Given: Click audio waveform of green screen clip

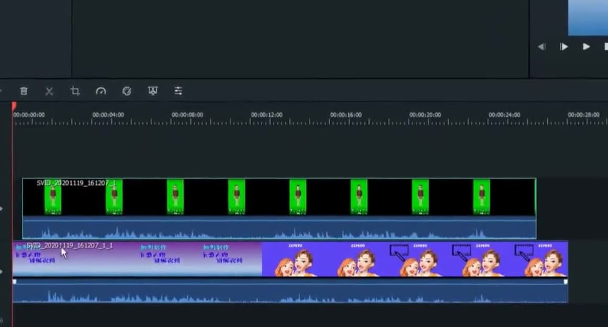Looking at the screenshot, I should [279, 228].
